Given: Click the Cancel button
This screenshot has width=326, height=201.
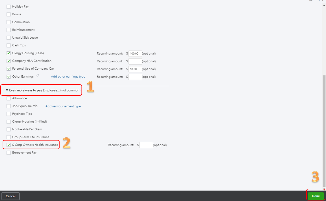Looking at the screenshot, I should (x=10, y=196).
